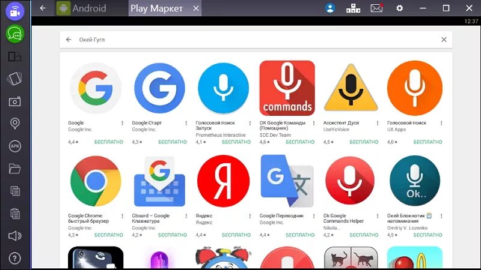Screen dimensions: 481x270
Task: Click the paste clipboard icon in sidebar
Action: (x=14, y=214)
